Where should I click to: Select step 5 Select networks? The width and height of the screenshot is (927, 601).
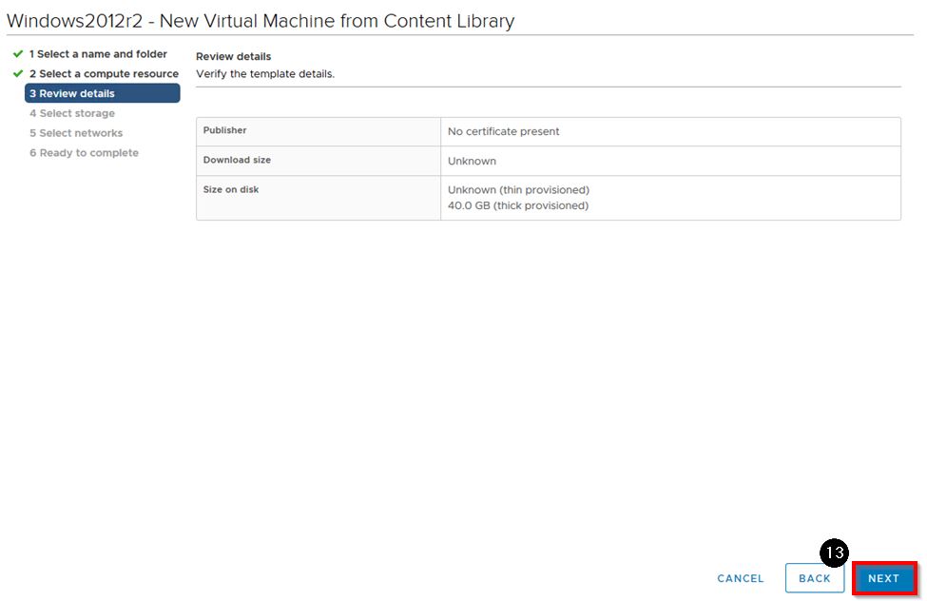(x=76, y=133)
